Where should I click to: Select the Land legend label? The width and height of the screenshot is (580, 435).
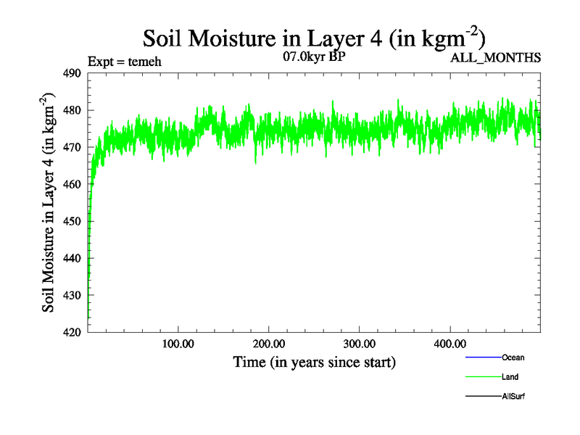[x=510, y=377]
